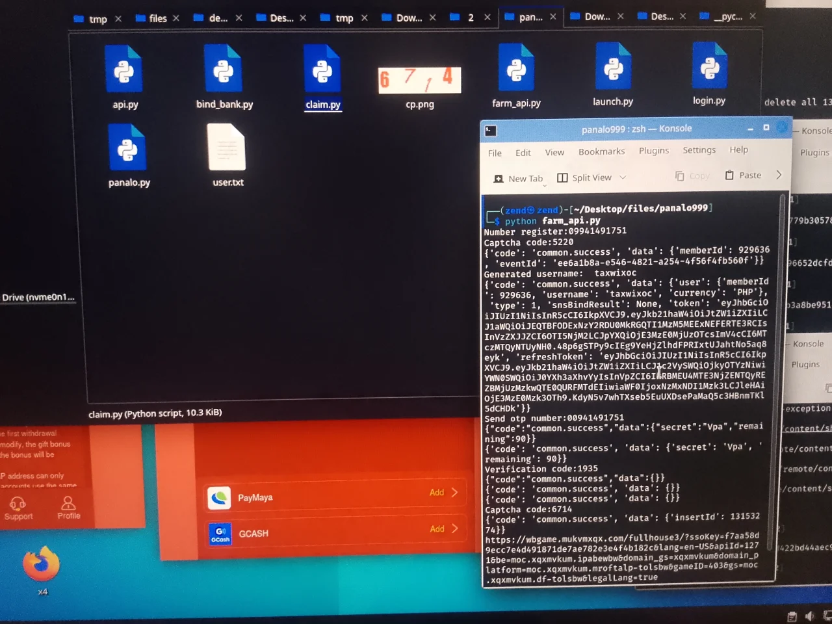Click 'Captcha code:5220' terminal line
Viewport: 832px width, 624px height.
click(x=528, y=242)
